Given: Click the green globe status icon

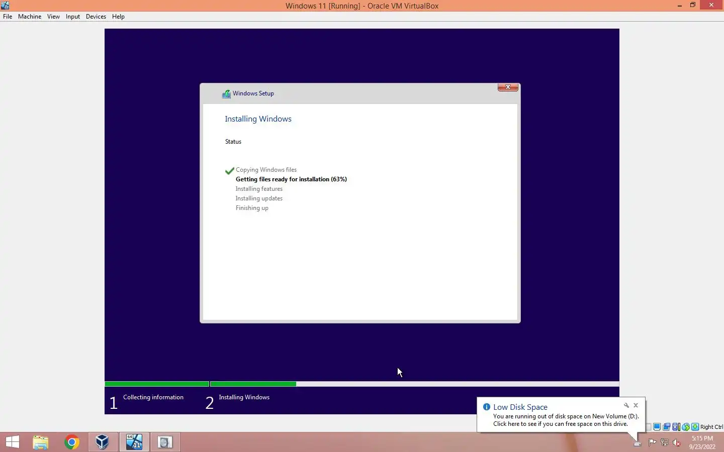Looking at the screenshot, I should tap(685, 427).
